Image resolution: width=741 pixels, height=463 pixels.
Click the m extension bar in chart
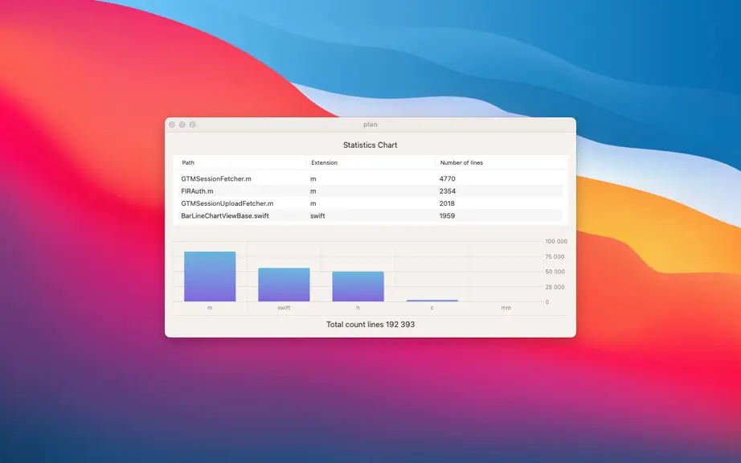tap(210, 277)
